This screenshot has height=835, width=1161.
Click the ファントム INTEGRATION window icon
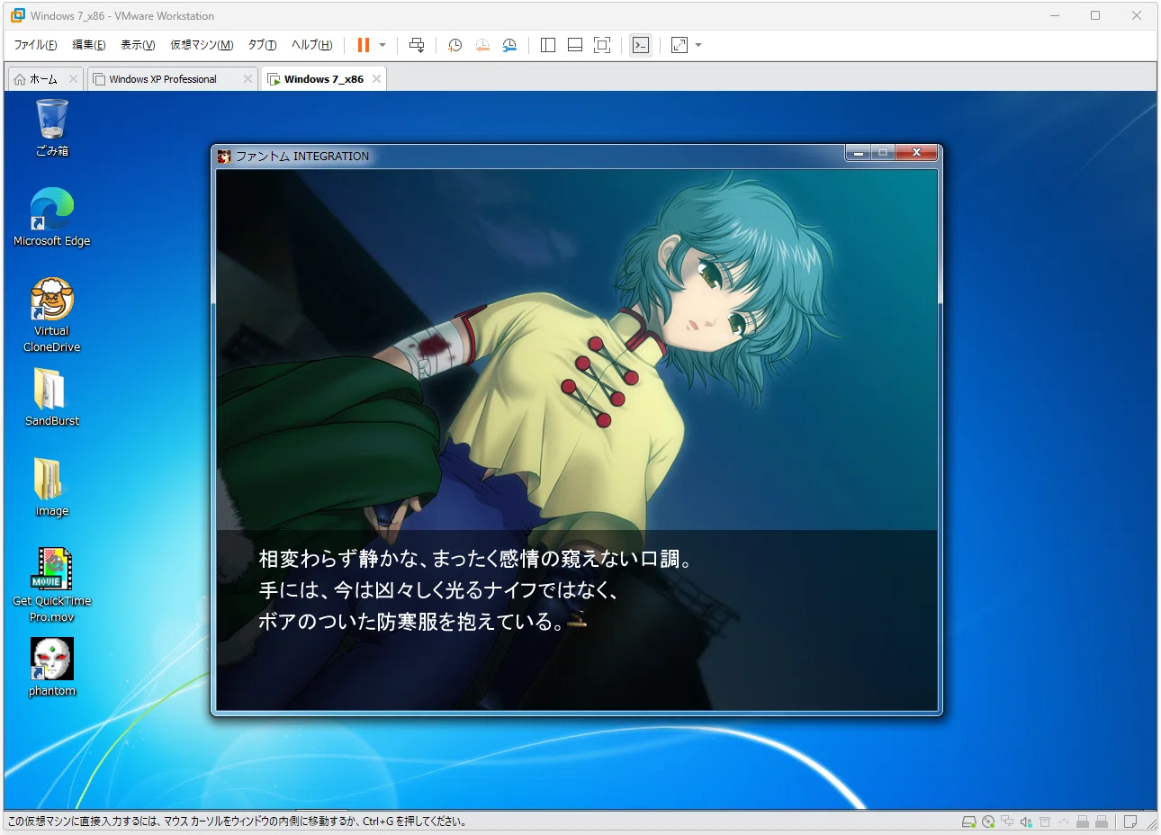pyautogui.click(x=224, y=156)
